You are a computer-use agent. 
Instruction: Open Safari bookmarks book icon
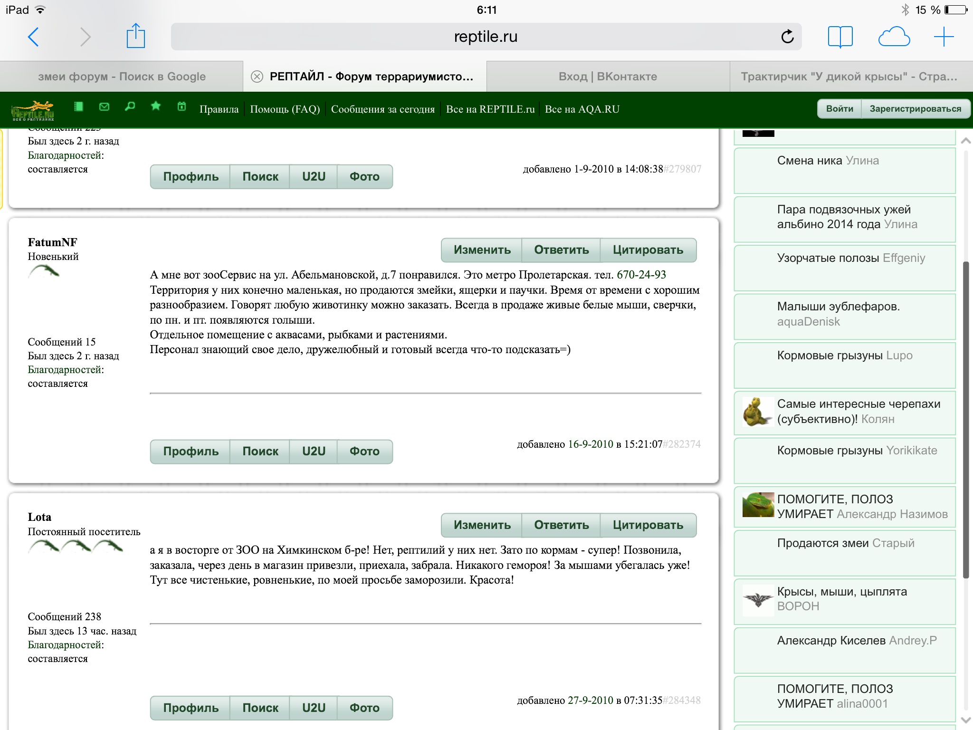pos(840,37)
